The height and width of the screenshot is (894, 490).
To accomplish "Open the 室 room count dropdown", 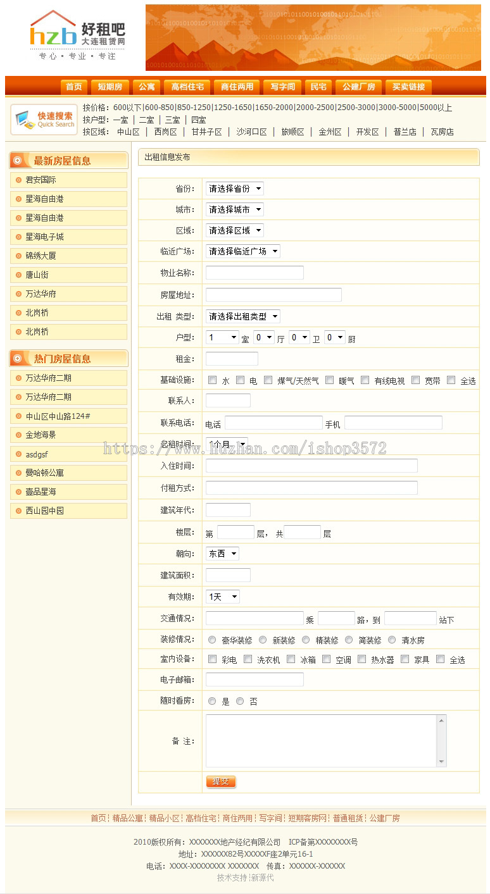I will [222, 338].
